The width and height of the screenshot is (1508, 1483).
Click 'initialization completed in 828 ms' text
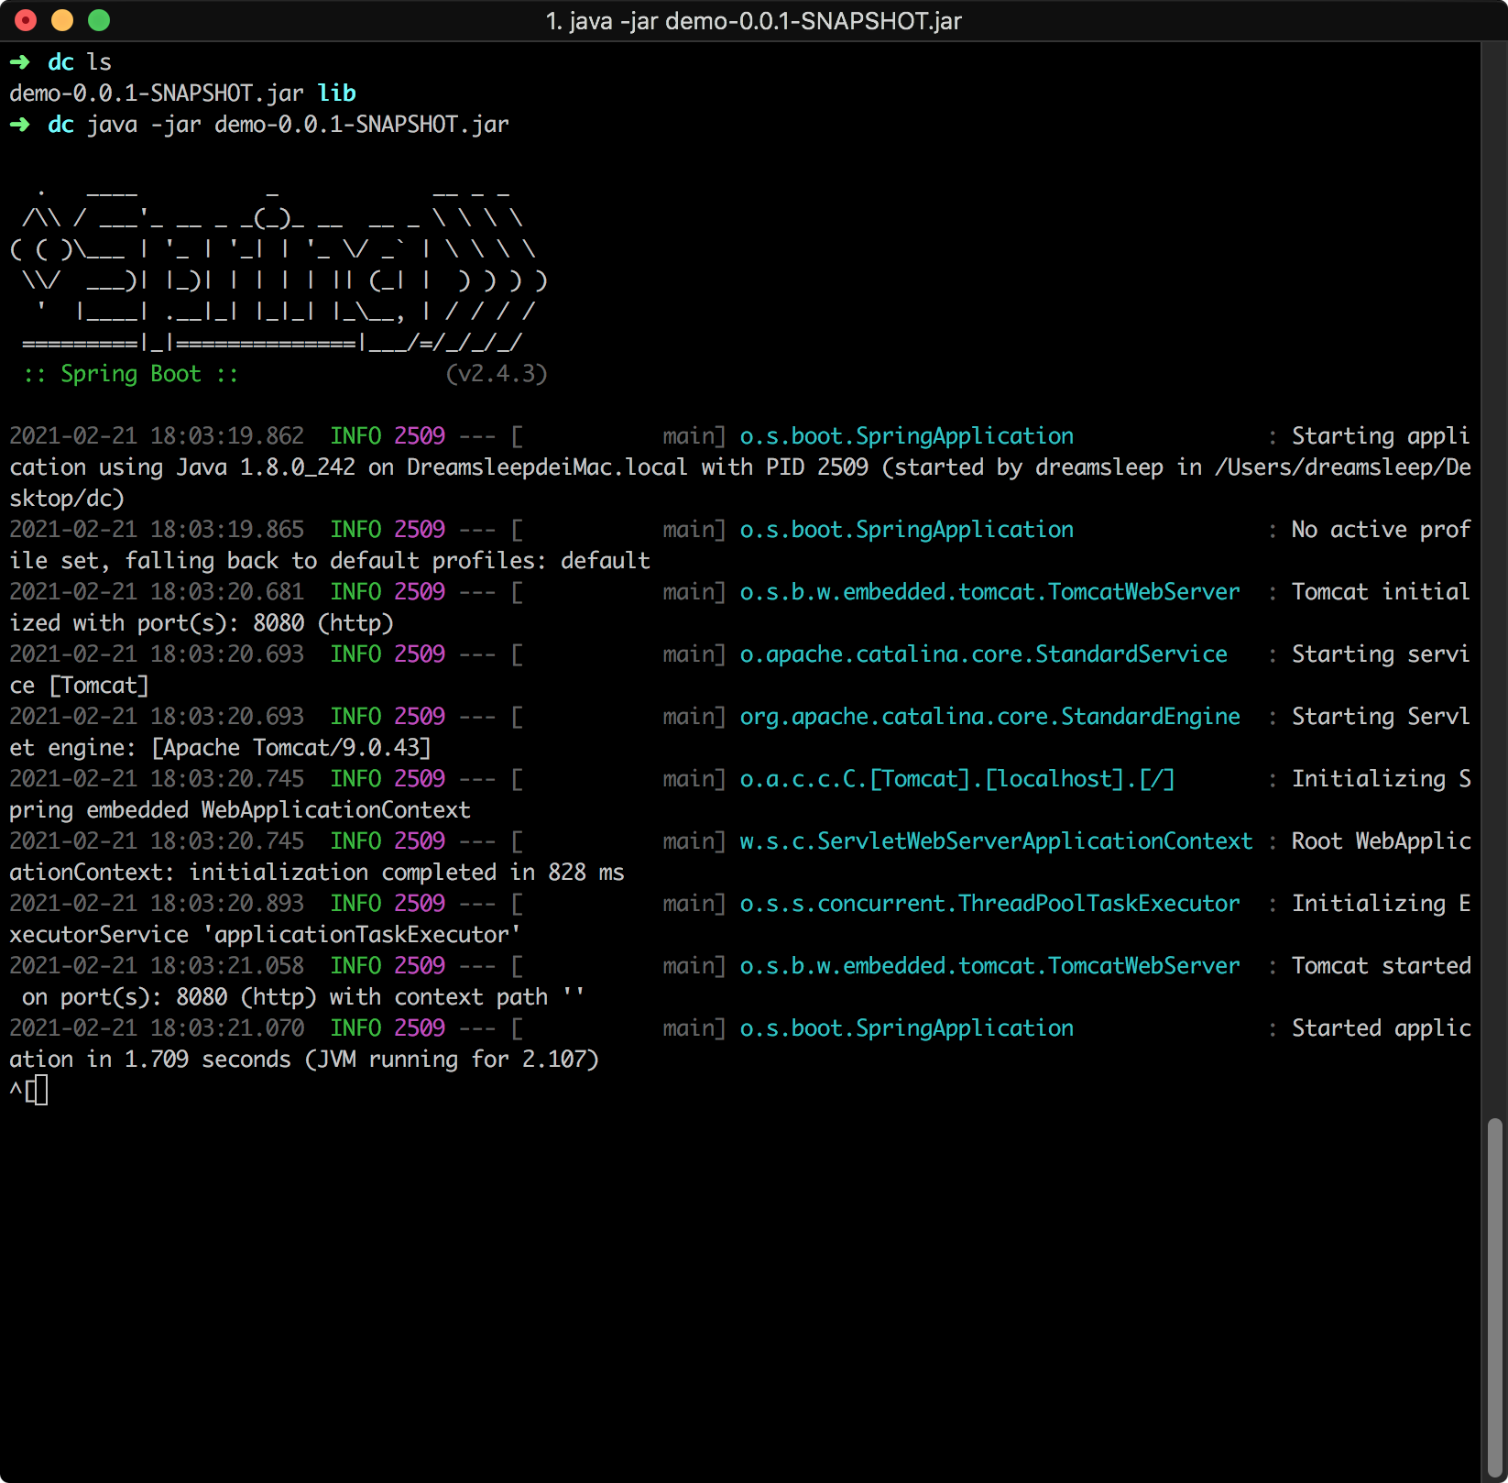(407, 873)
